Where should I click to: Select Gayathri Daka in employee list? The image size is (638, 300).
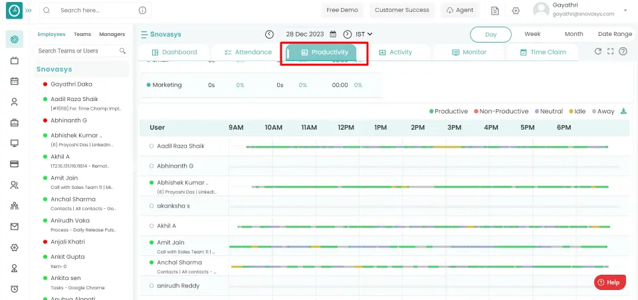tap(71, 84)
